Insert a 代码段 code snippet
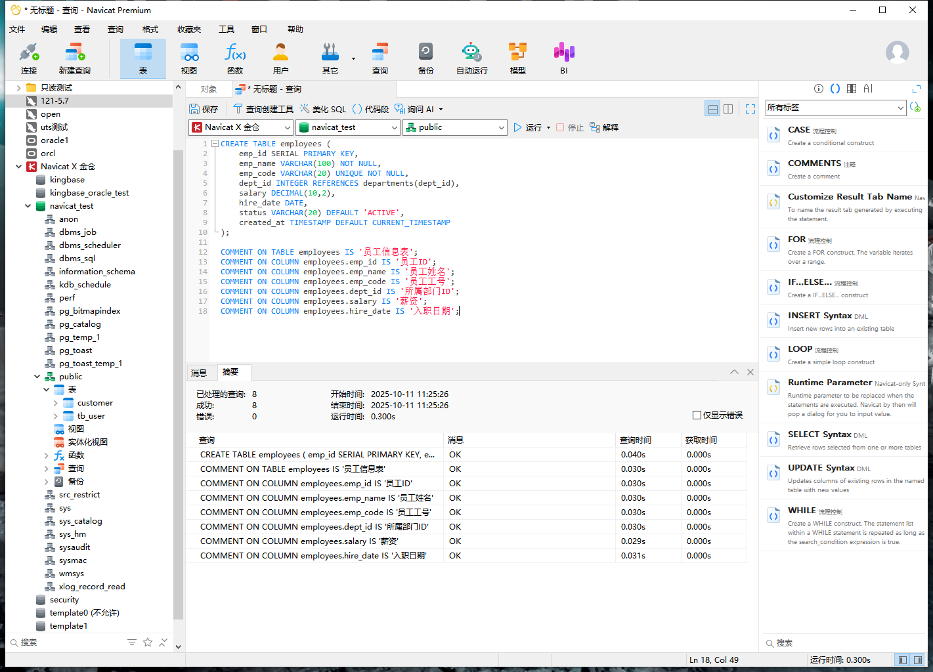The height and width of the screenshot is (672, 933). tap(370, 109)
